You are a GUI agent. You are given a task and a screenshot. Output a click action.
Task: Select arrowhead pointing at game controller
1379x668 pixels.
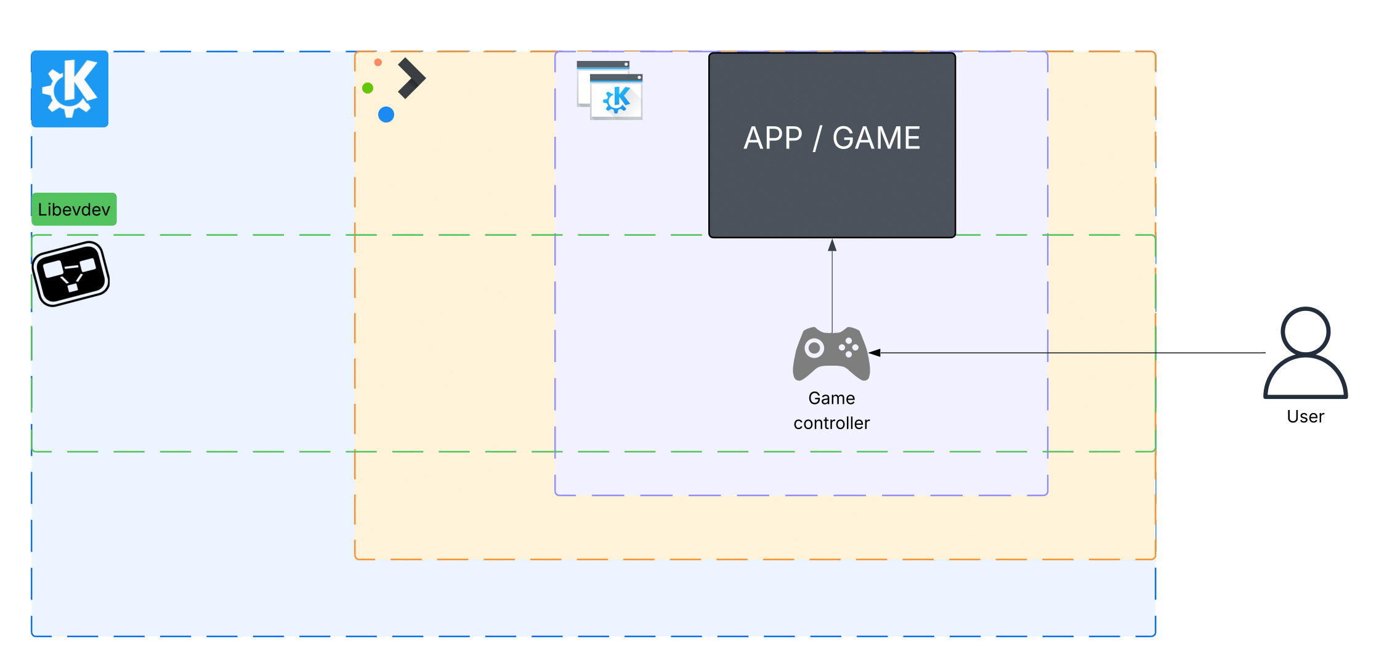[x=875, y=353]
